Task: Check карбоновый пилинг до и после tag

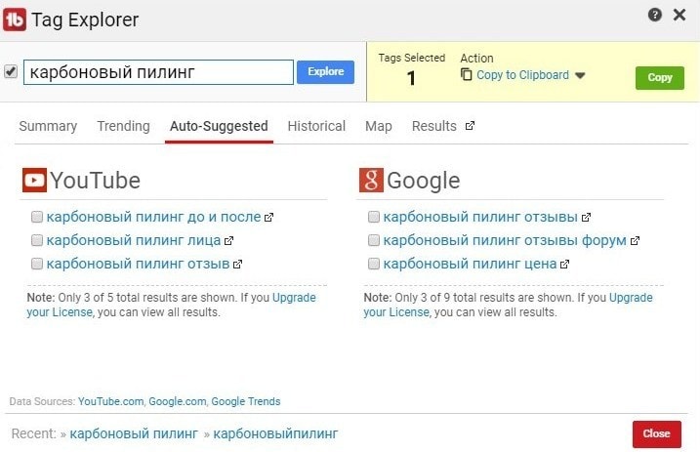Action: coord(36,217)
